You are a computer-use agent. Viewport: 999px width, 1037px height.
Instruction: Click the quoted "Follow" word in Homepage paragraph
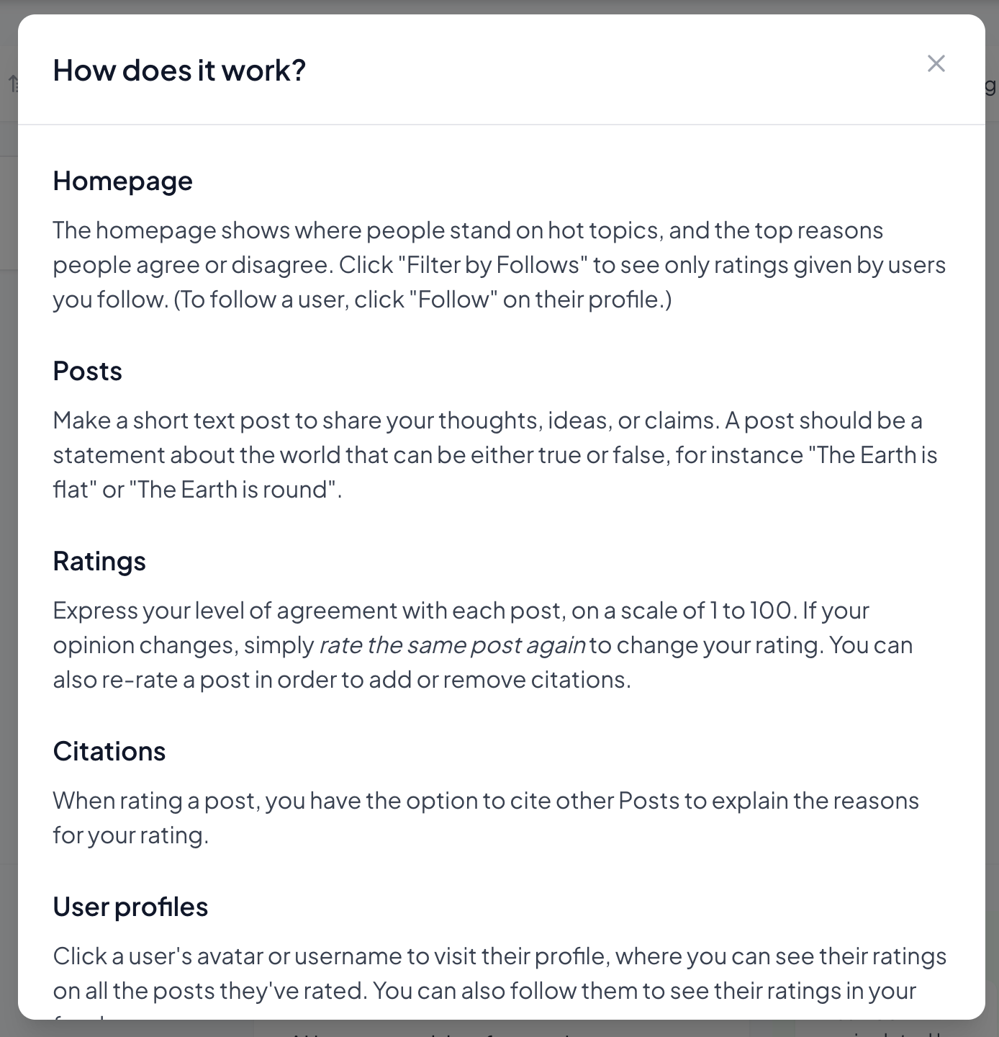click(x=453, y=300)
